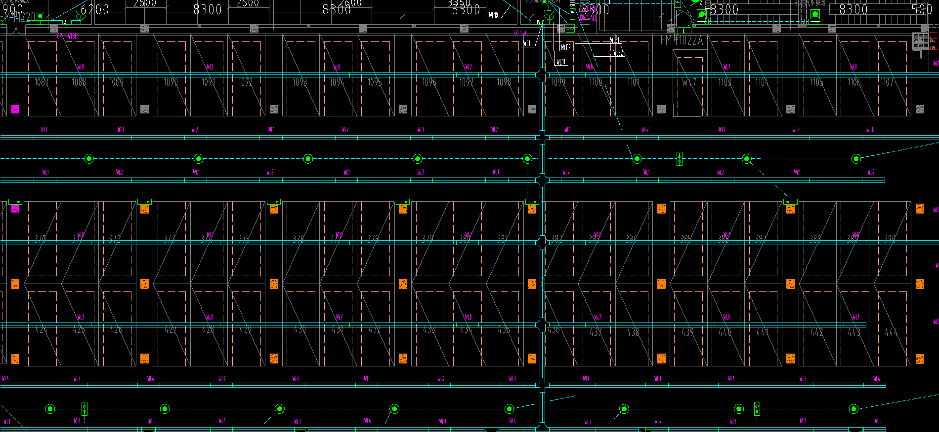The image size is (939, 432).
Task: Select the WL11 circuit leader label
Action: pyautogui.click(x=561, y=62)
